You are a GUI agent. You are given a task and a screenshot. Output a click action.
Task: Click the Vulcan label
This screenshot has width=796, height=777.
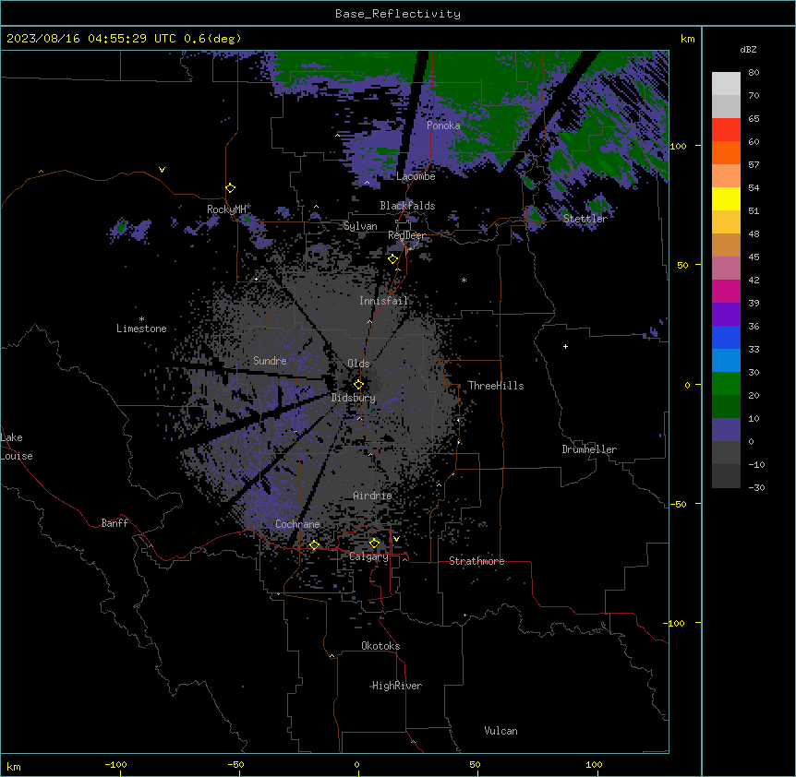pos(501,731)
